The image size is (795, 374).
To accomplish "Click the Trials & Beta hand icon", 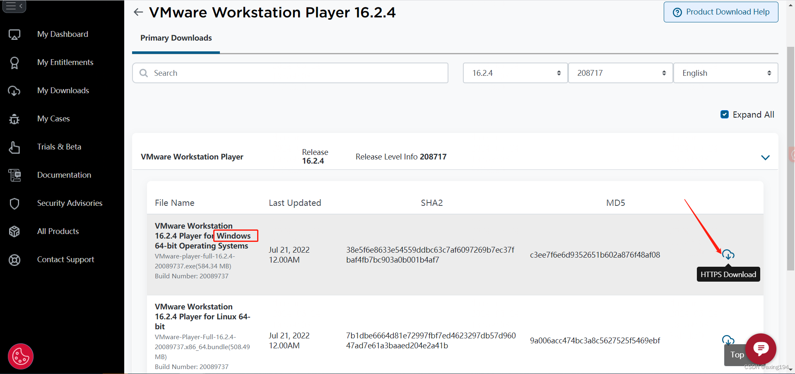I will tap(14, 147).
